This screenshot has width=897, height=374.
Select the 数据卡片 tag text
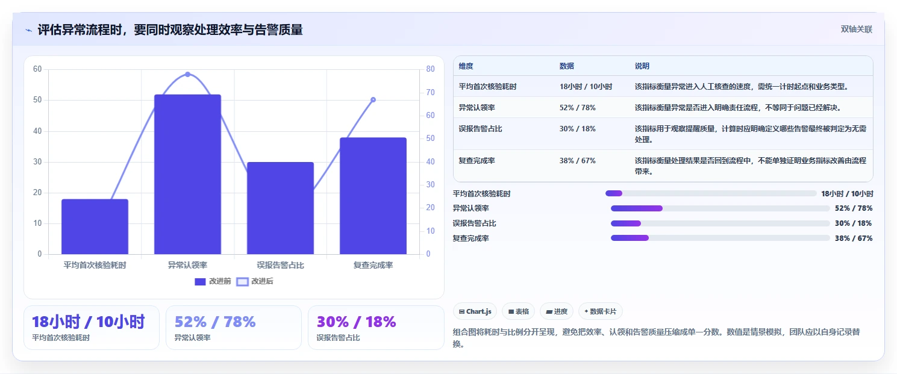coord(603,311)
